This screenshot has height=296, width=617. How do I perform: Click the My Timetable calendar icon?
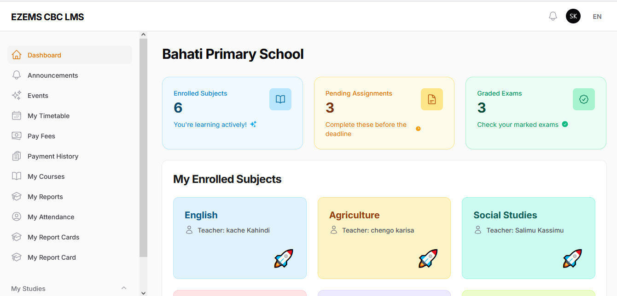(x=17, y=116)
